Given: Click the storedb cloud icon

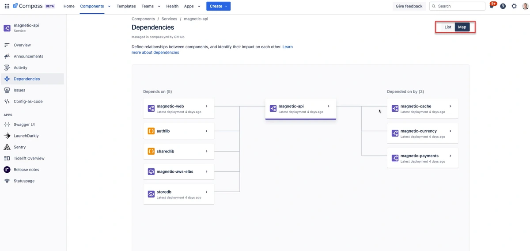Looking at the screenshot, I should [x=151, y=194].
